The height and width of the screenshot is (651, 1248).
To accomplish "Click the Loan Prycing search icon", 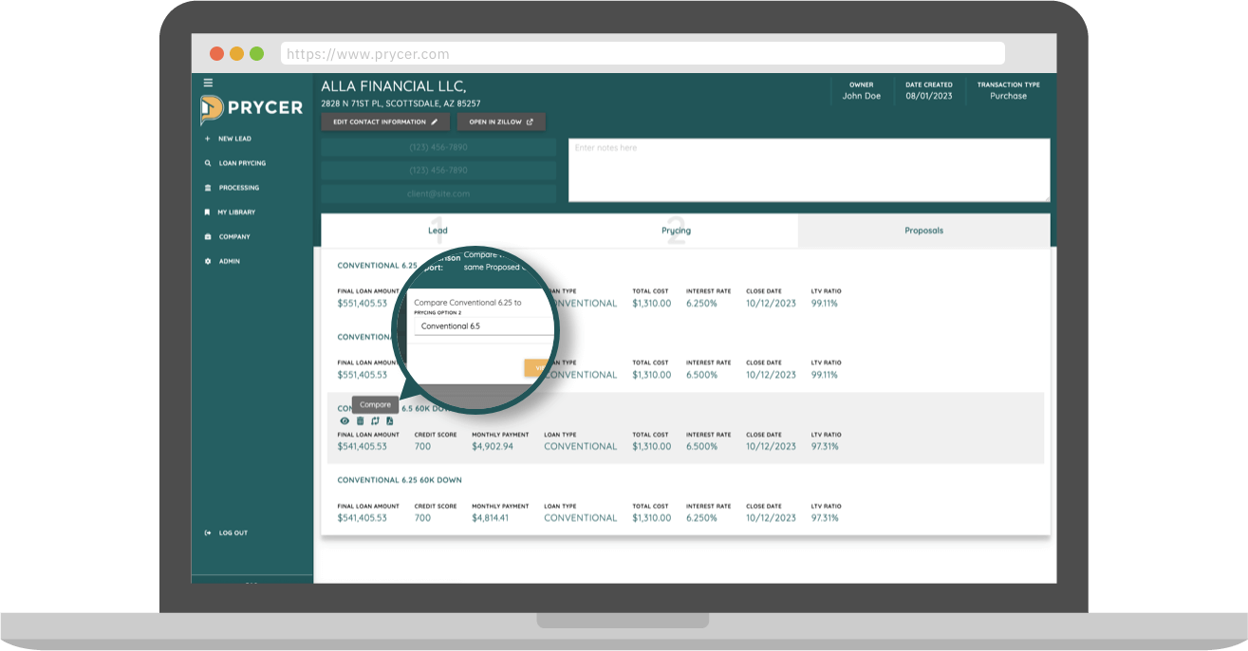I will pyautogui.click(x=208, y=163).
